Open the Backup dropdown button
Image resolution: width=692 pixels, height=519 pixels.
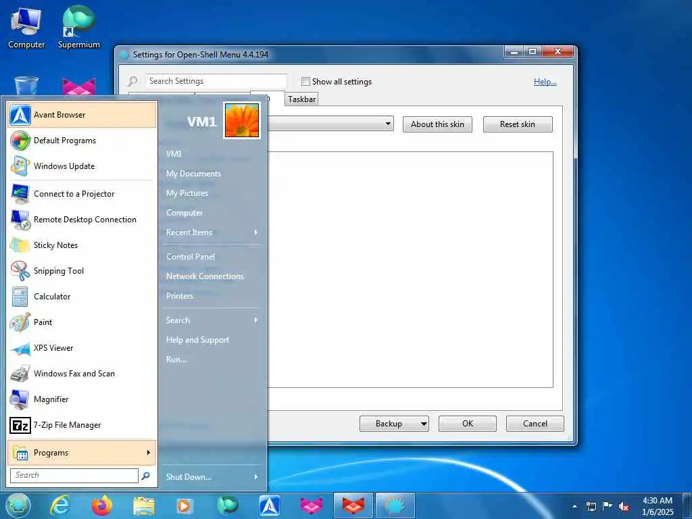pyautogui.click(x=423, y=424)
